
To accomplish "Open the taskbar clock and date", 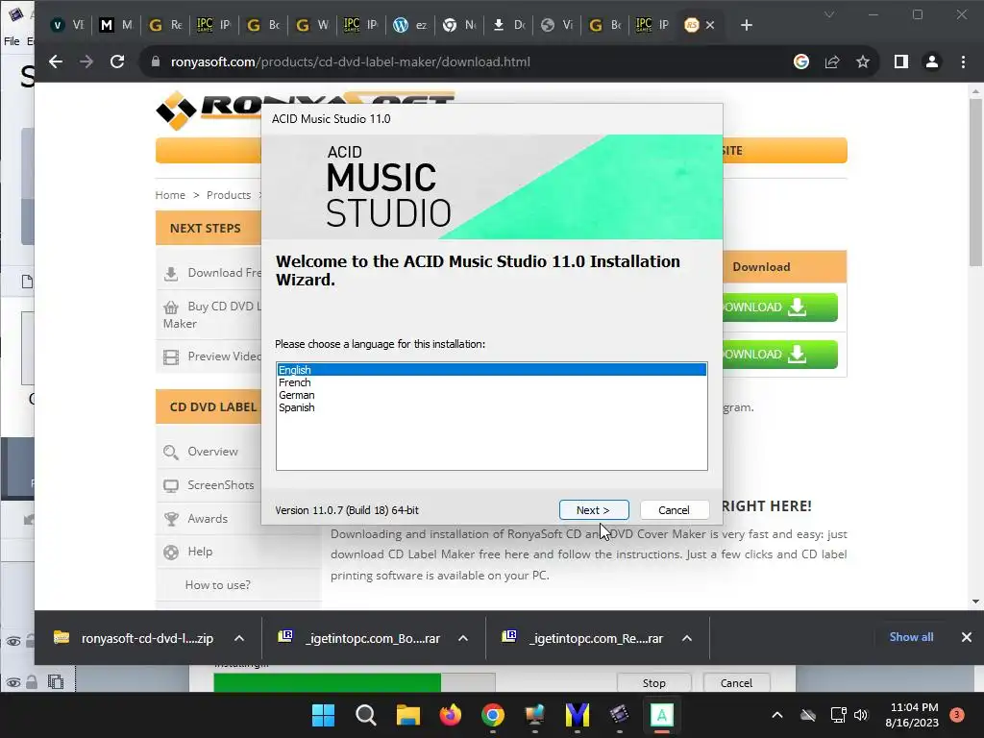I will tap(912, 715).
